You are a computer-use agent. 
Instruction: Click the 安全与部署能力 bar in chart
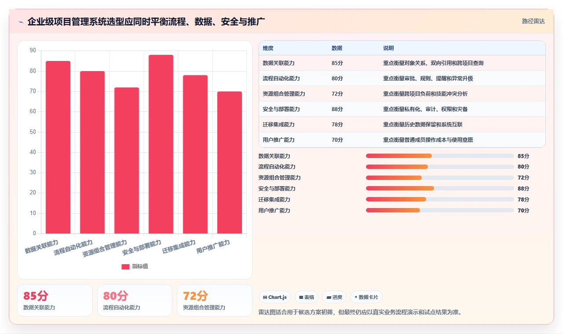click(x=161, y=144)
